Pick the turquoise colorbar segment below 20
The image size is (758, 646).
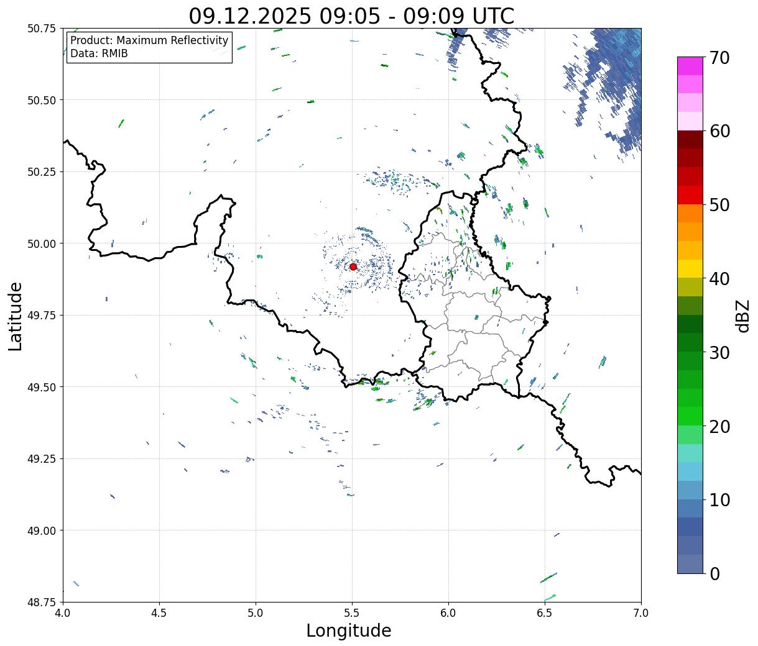pos(690,453)
